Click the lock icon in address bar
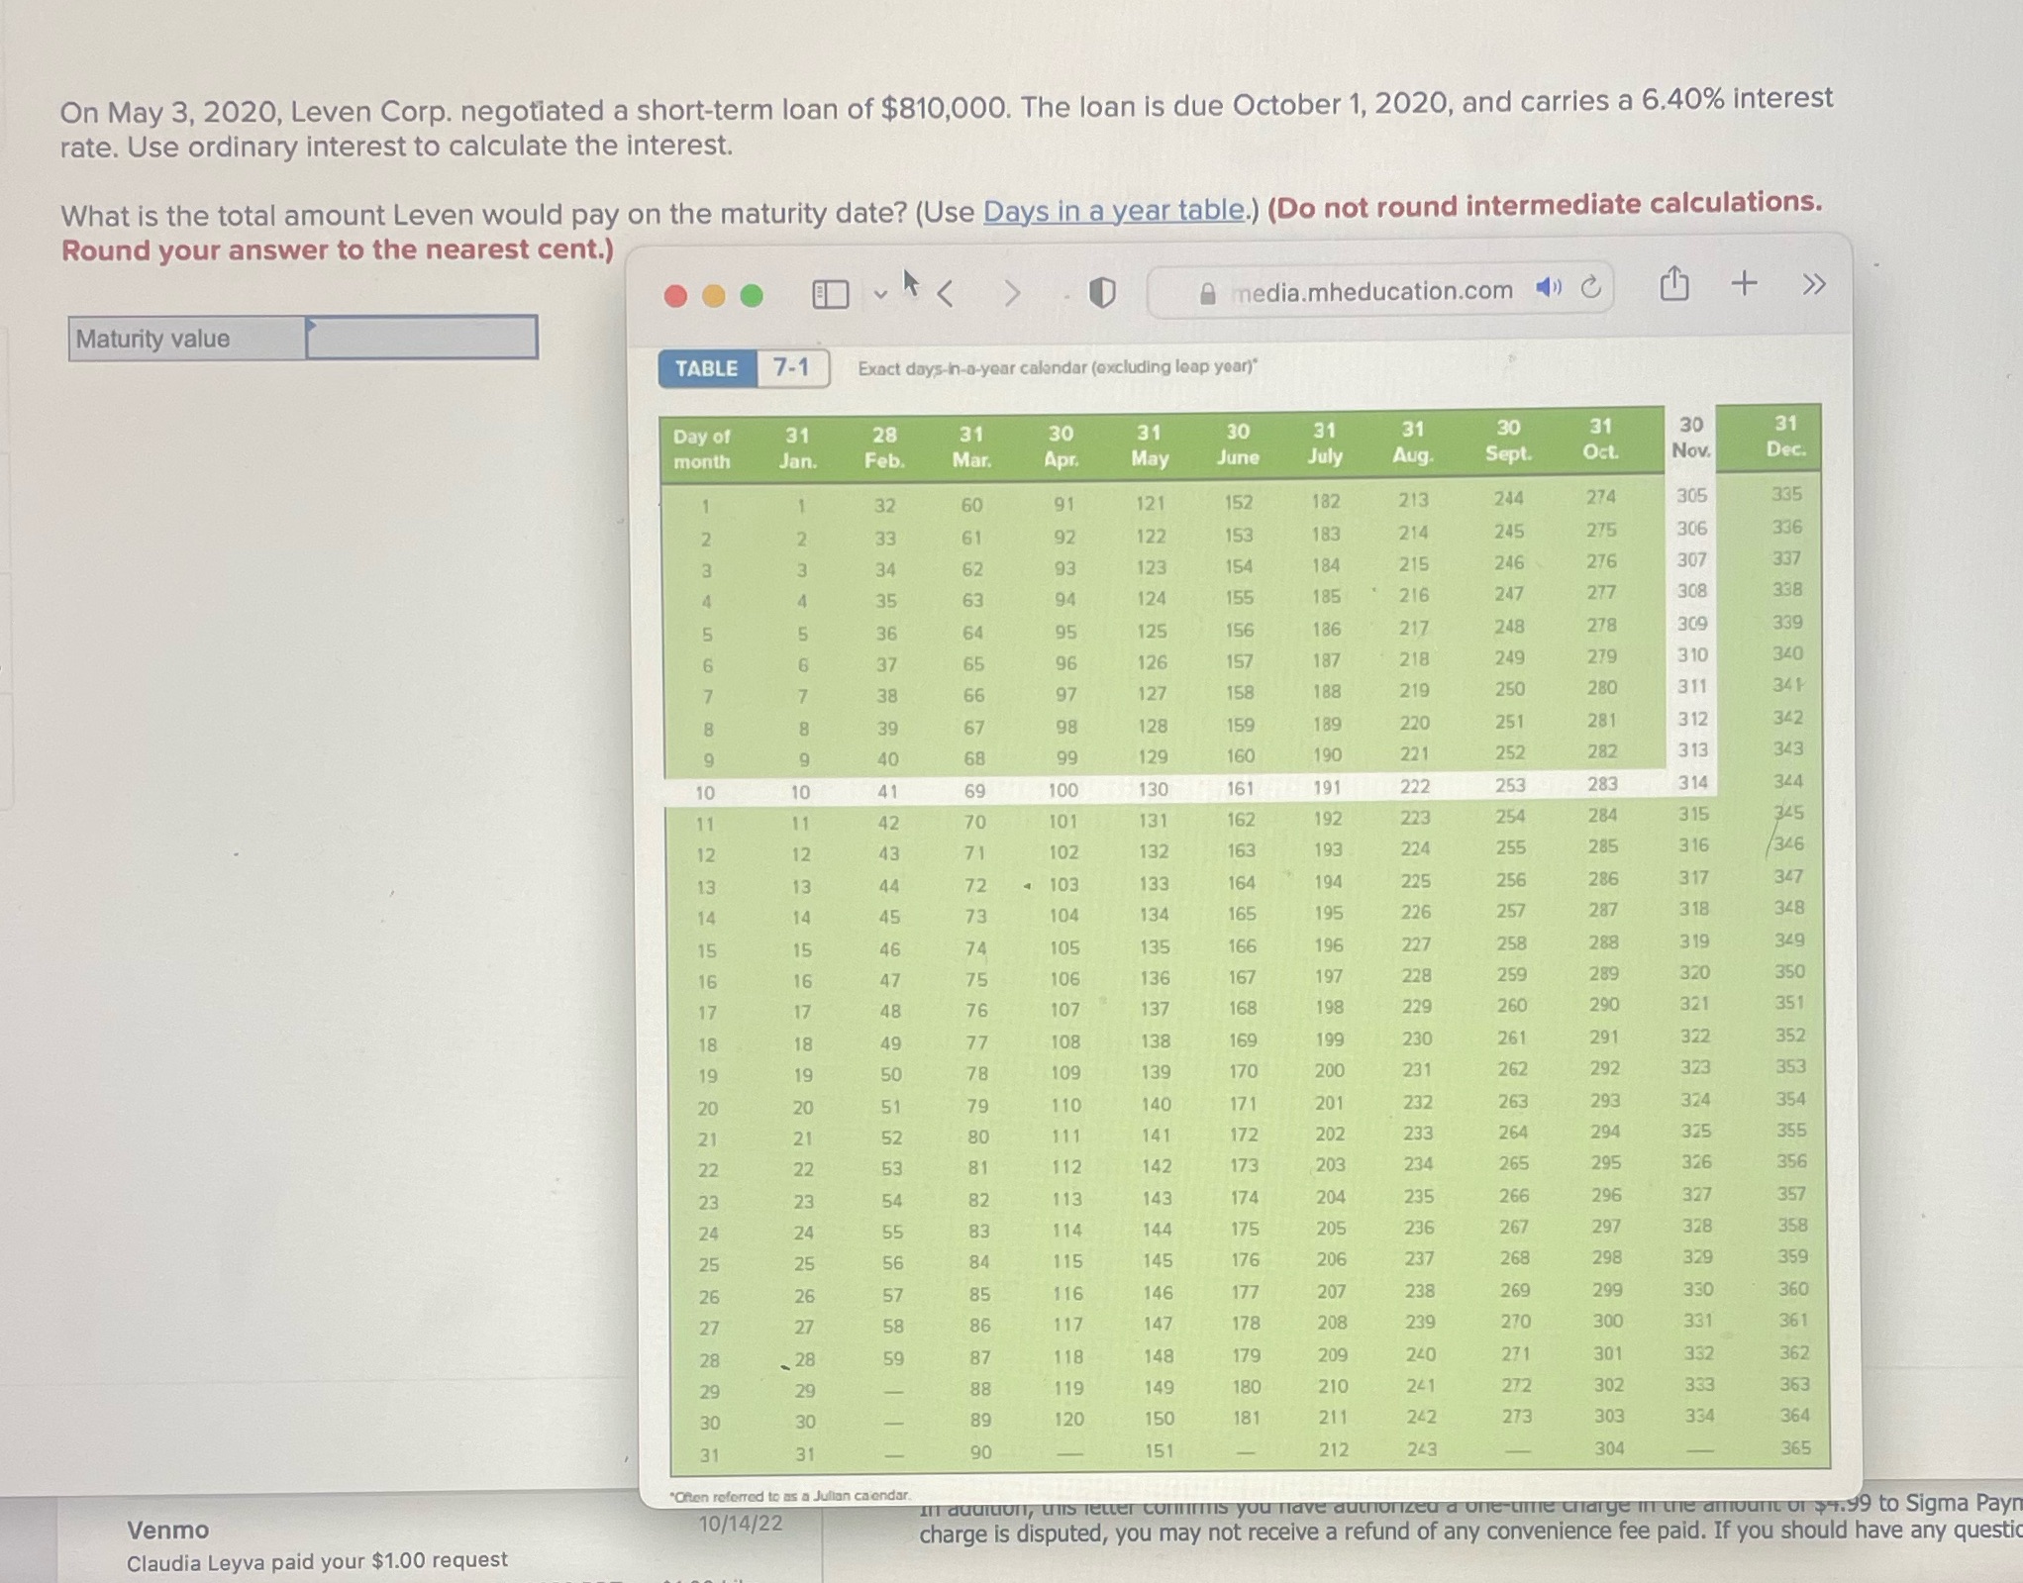Screen dimensions: 2023x1583 pyautogui.click(x=1207, y=293)
